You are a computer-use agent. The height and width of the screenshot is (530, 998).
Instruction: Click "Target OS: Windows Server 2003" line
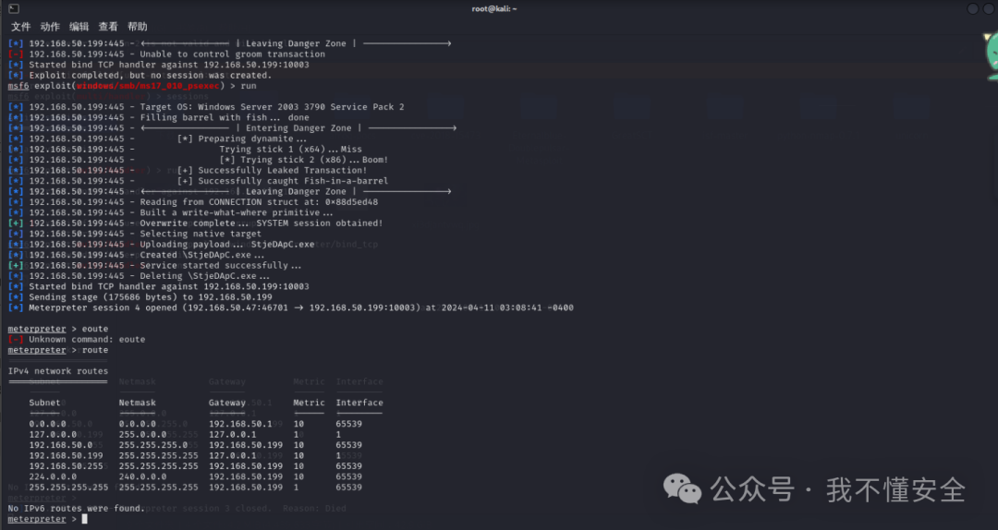[x=206, y=107]
